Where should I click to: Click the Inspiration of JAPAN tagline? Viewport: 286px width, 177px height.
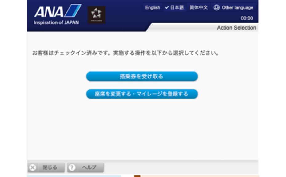pos(56,22)
